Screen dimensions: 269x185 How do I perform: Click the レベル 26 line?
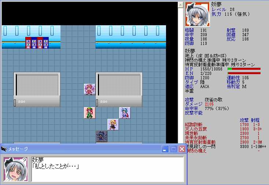coord(223,10)
